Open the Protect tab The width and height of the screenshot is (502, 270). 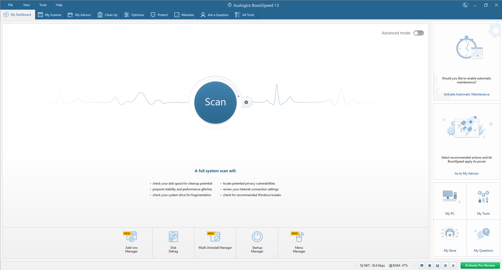click(159, 15)
